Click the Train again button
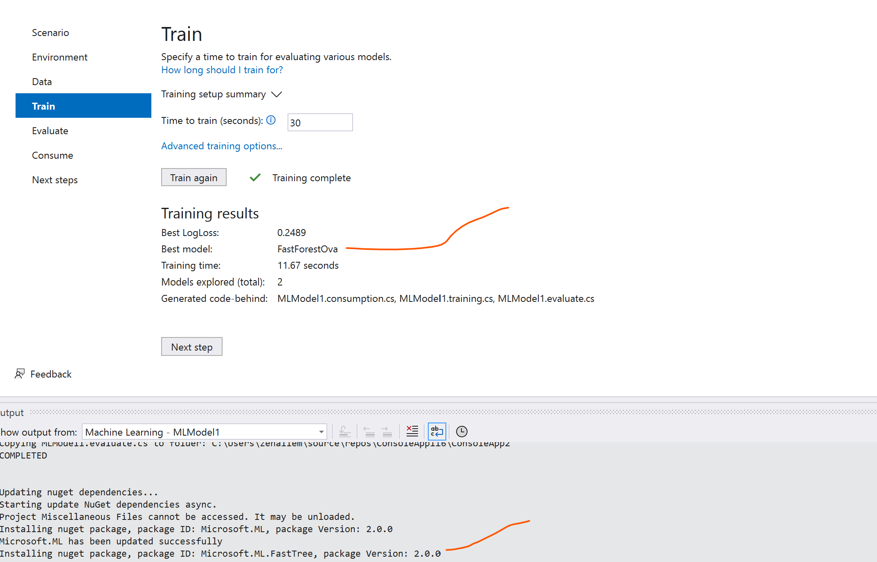The image size is (877, 562). click(193, 177)
